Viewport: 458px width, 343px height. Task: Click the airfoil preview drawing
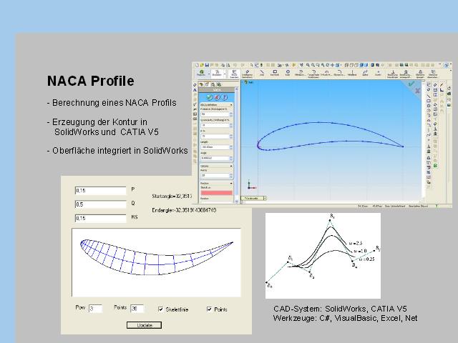click(x=156, y=262)
